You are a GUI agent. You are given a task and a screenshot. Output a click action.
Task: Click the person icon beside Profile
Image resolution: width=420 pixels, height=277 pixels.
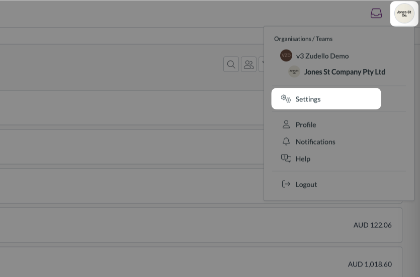286,124
